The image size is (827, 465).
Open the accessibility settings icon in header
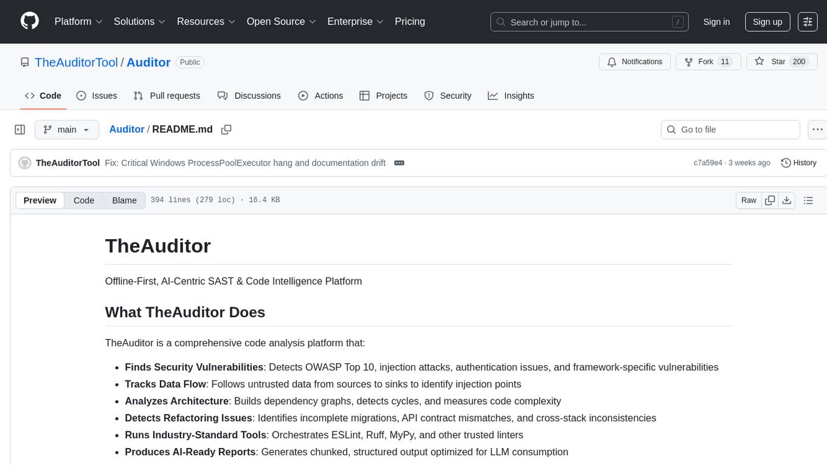pos(808,21)
